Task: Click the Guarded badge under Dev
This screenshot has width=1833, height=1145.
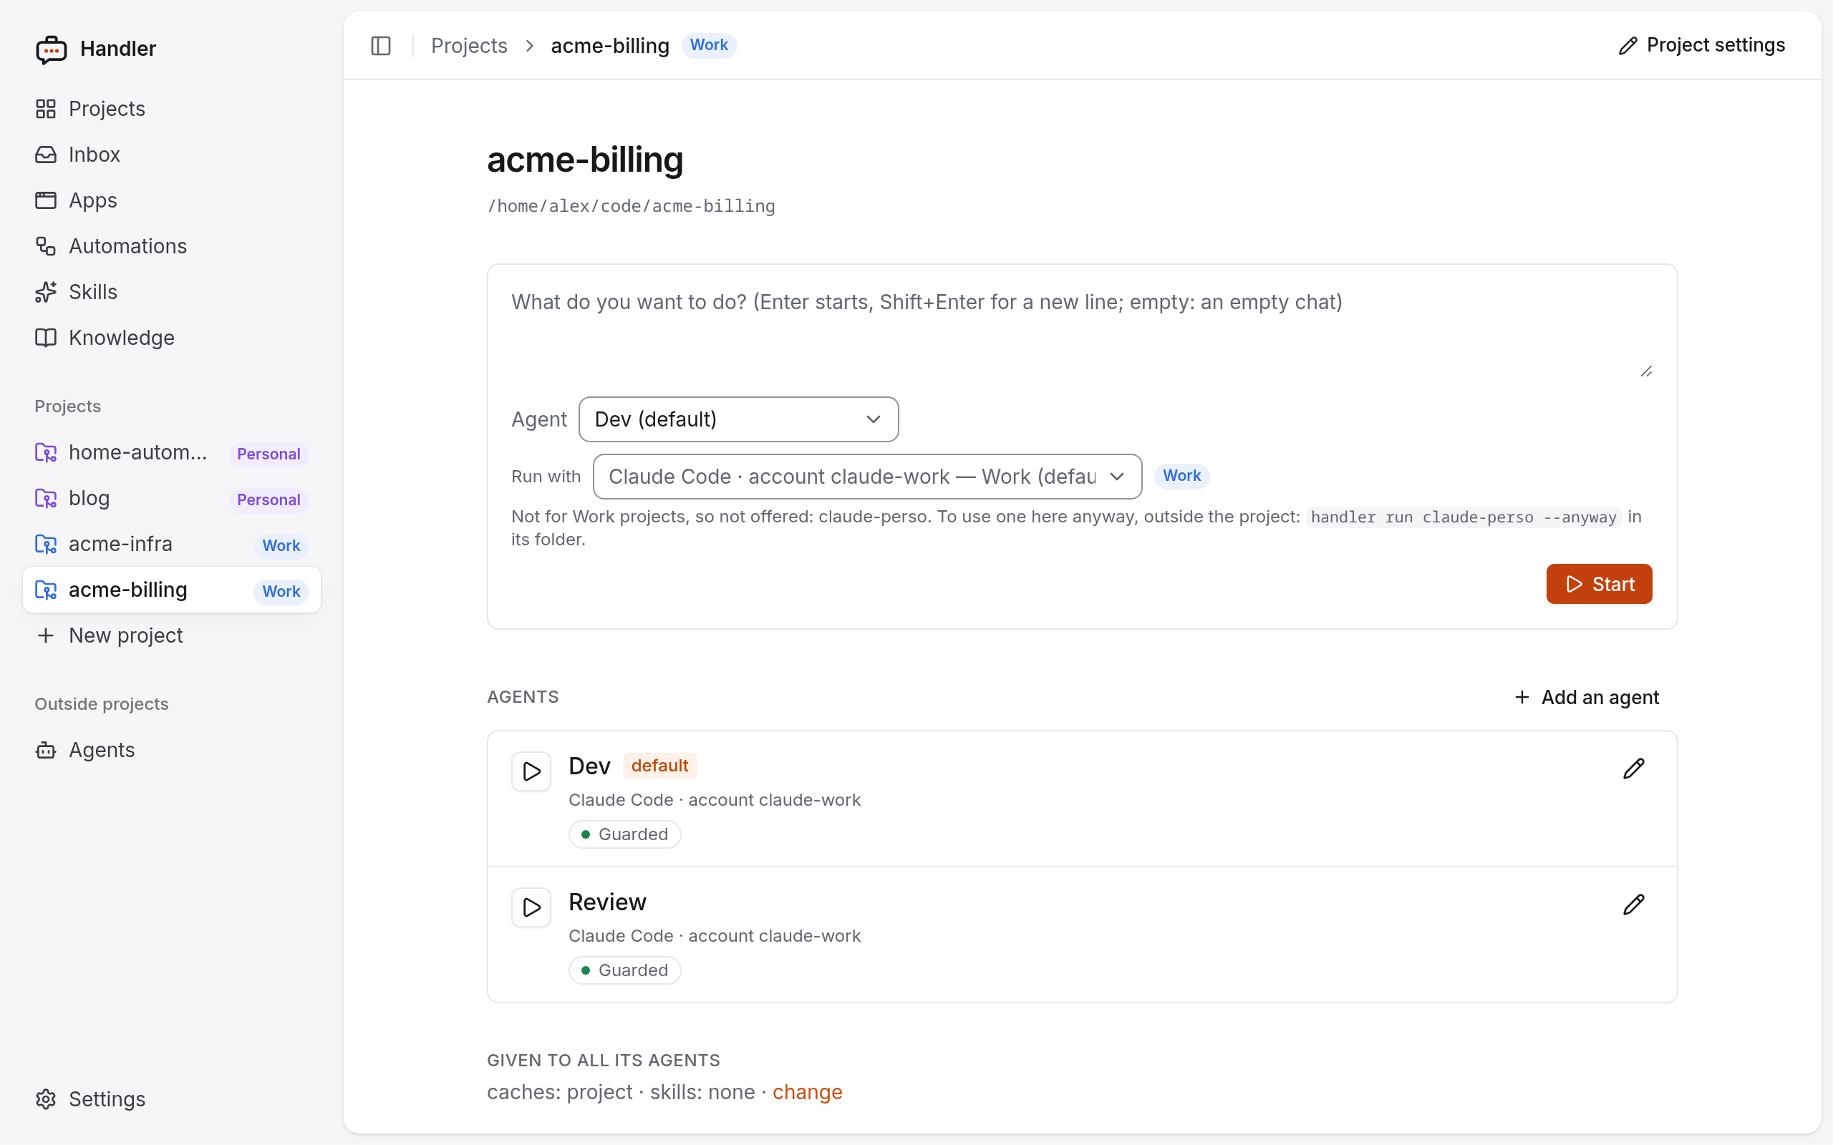Action: click(625, 834)
